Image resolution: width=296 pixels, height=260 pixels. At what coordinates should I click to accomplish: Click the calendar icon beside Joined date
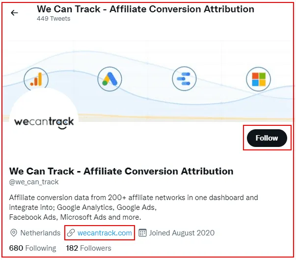[142, 233]
